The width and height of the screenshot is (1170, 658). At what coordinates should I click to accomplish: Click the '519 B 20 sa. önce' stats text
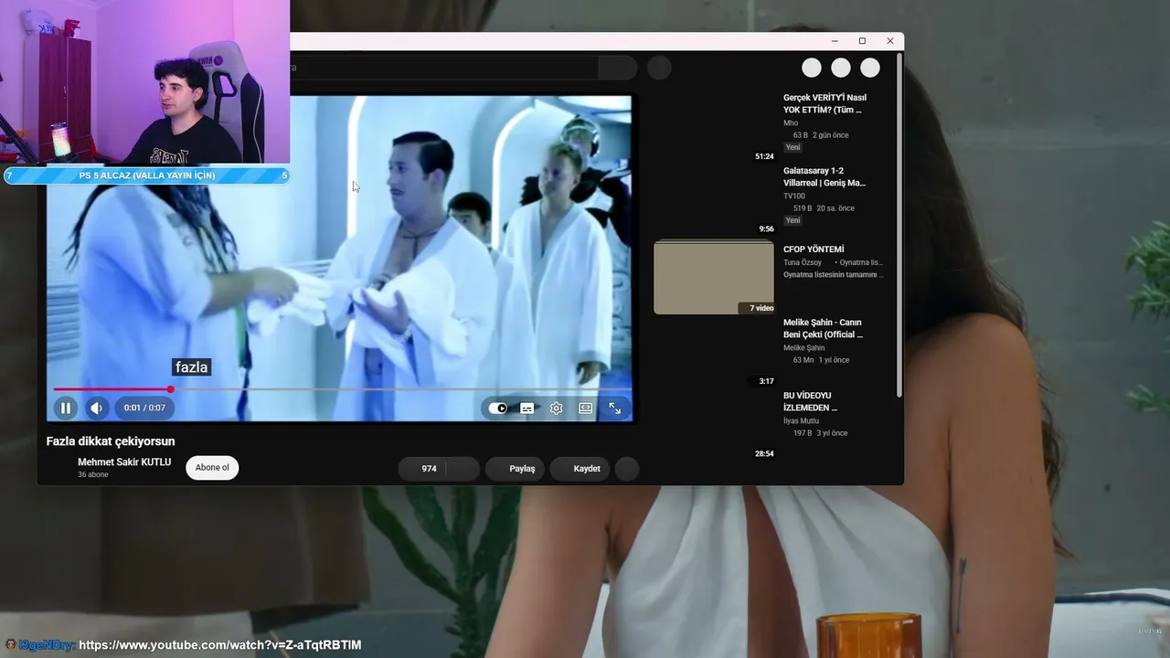pyautogui.click(x=824, y=208)
